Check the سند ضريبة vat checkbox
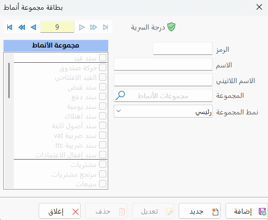Viewport: 268px width, 220px height. [103, 135]
